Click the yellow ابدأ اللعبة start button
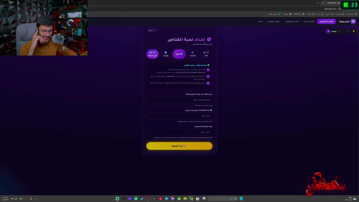359x202 pixels. coord(179,146)
